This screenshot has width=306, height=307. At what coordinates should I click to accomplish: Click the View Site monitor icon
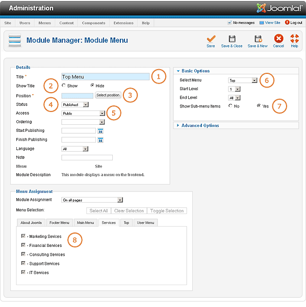[x=262, y=23]
